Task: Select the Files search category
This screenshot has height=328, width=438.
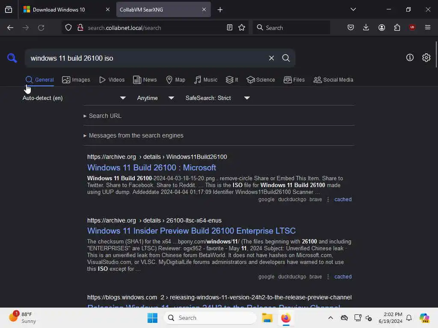Action: coord(294,80)
